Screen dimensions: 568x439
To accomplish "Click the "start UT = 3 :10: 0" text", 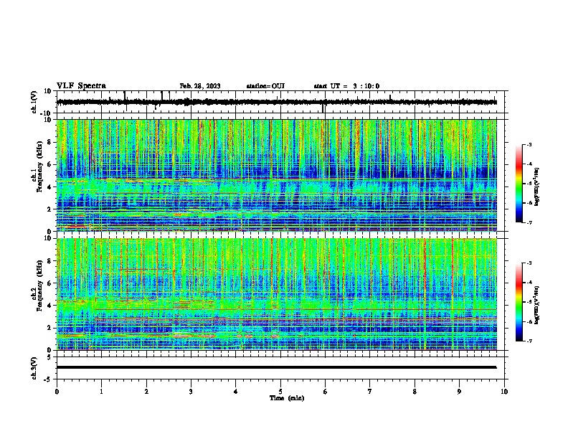I will (346, 86).
